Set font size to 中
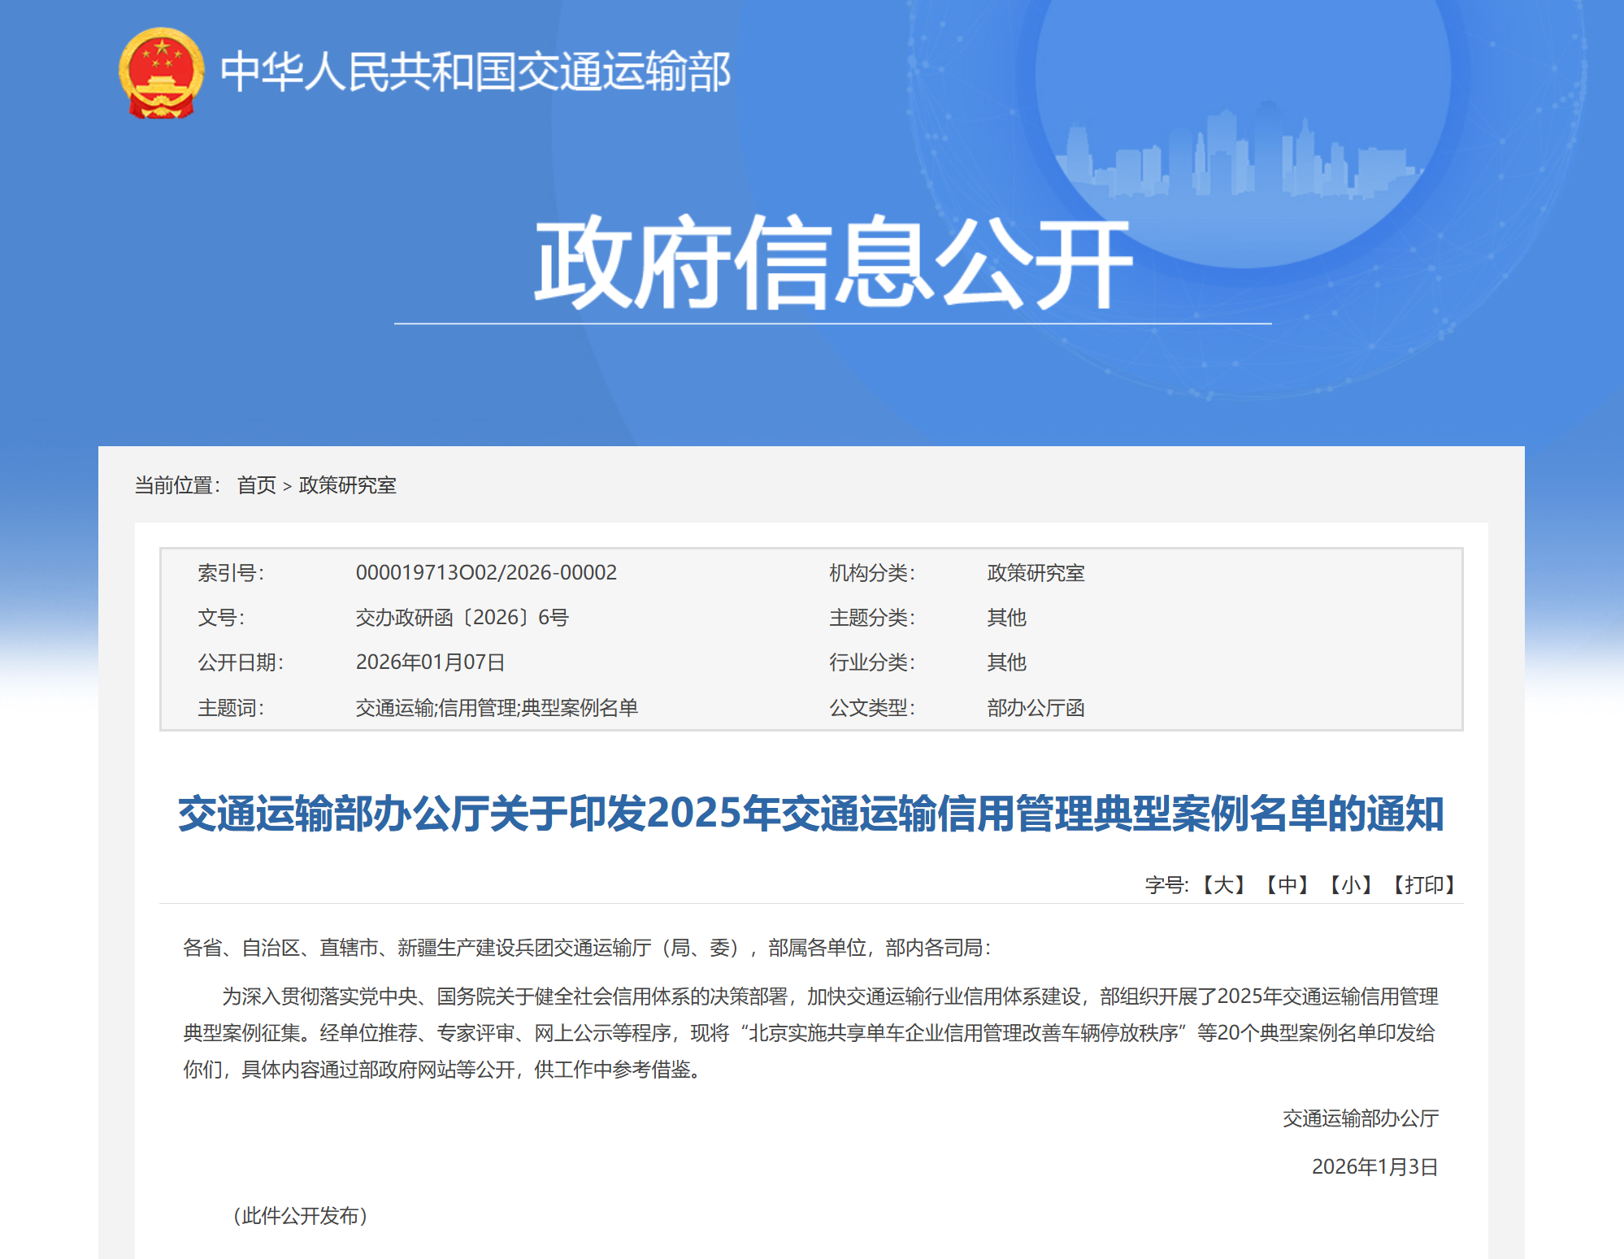Image resolution: width=1624 pixels, height=1259 pixels. click(1287, 884)
